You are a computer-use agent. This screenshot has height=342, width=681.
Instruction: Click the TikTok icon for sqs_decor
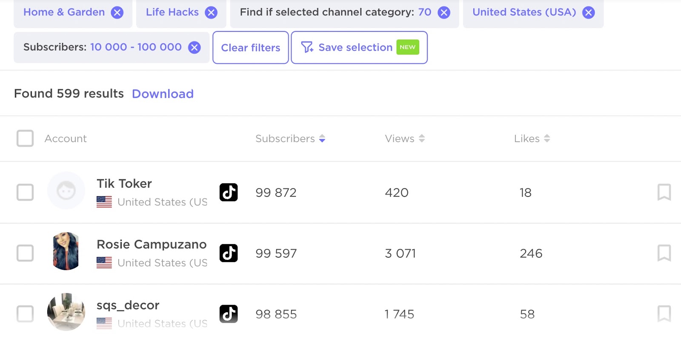click(x=229, y=314)
